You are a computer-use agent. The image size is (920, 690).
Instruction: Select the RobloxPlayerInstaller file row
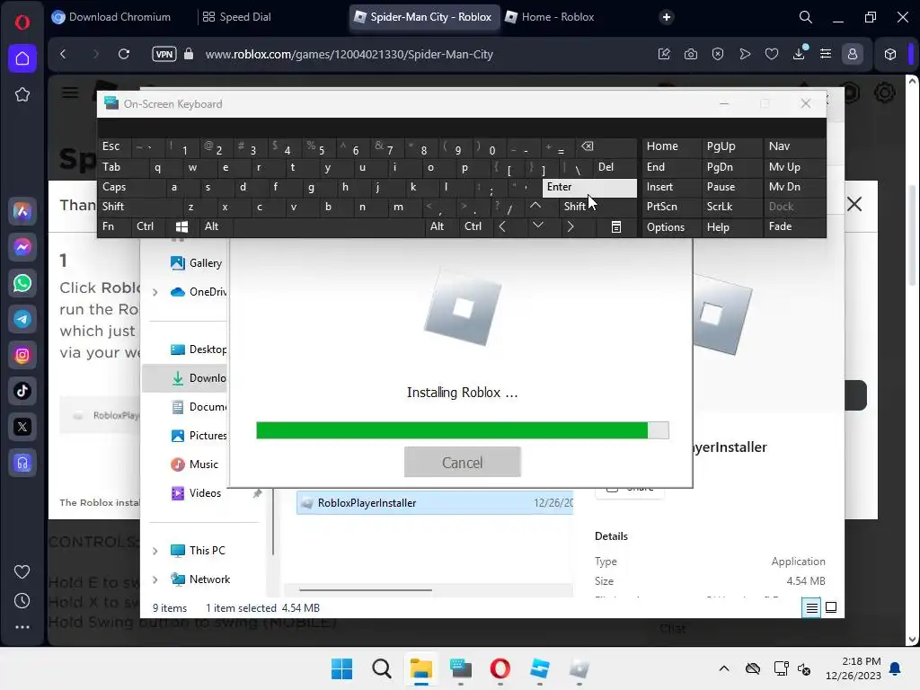(435, 503)
